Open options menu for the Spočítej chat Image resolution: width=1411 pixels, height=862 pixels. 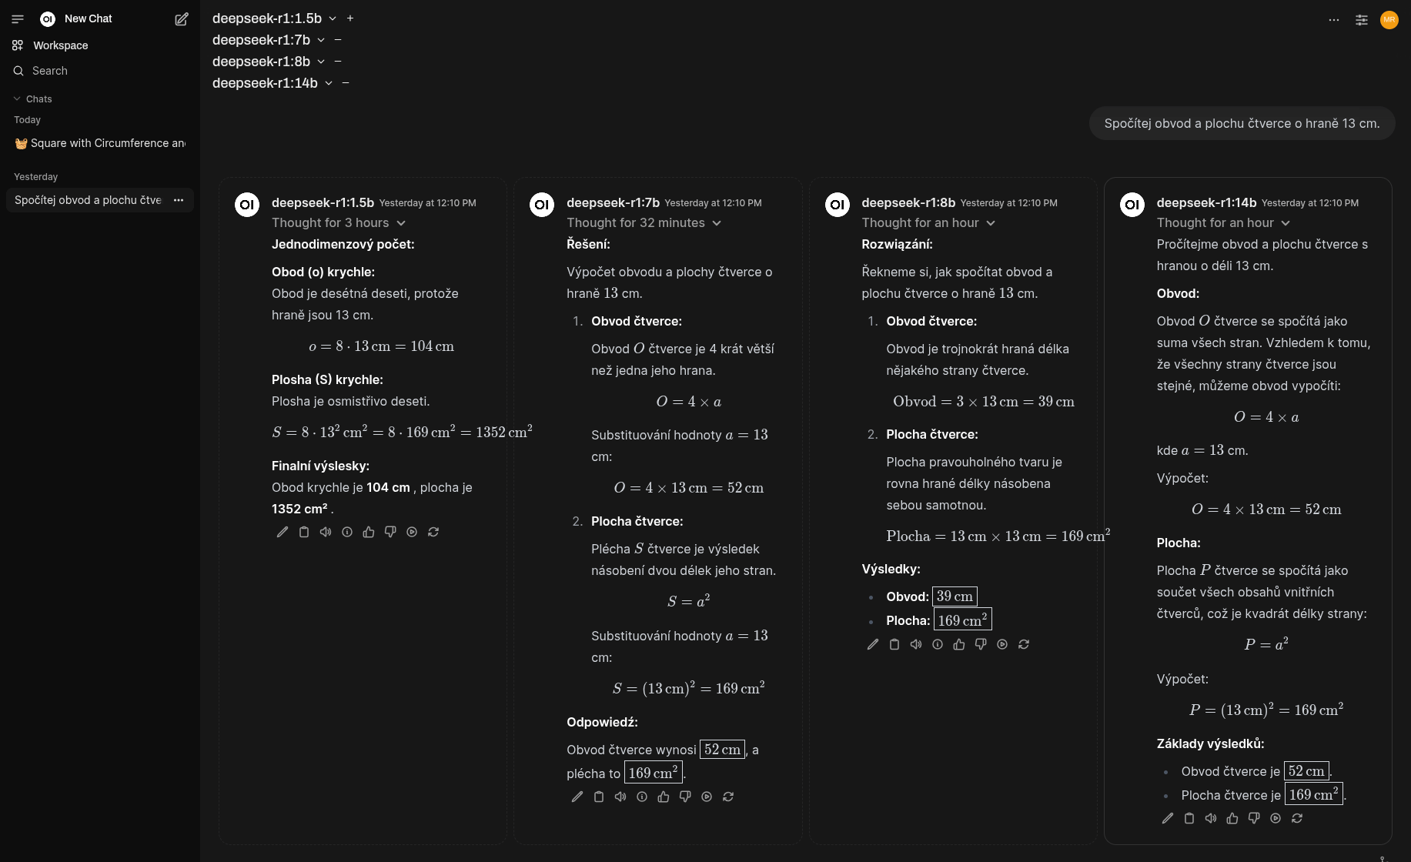point(179,200)
